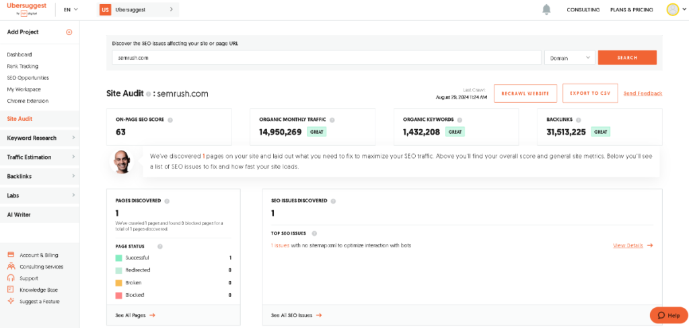Click info icon next to SEO Issues Discovered
Viewport: 689px width, 328px height.
334,201
